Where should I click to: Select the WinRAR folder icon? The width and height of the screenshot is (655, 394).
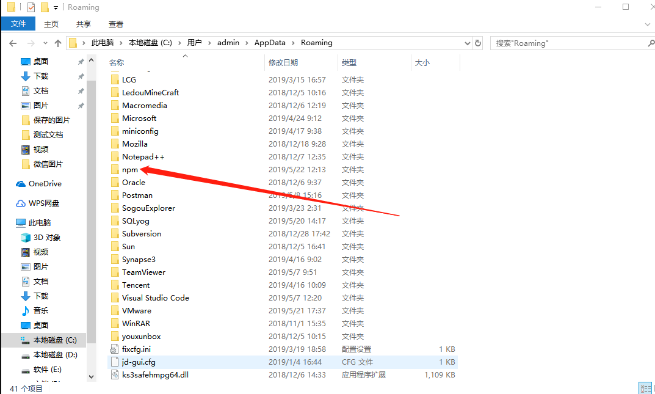click(x=115, y=323)
